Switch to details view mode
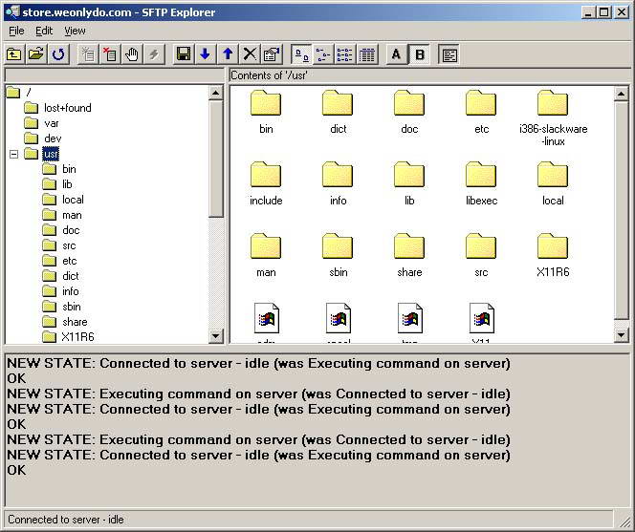 [x=367, y=54]
